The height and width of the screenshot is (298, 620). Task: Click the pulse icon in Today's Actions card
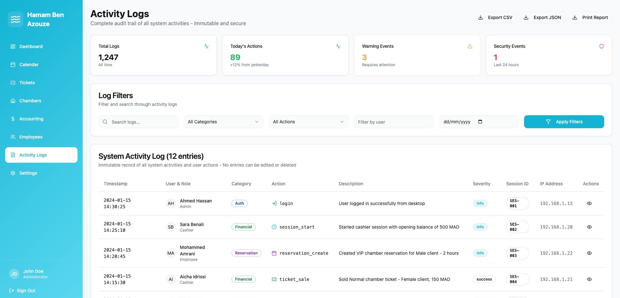pos(338,46)
